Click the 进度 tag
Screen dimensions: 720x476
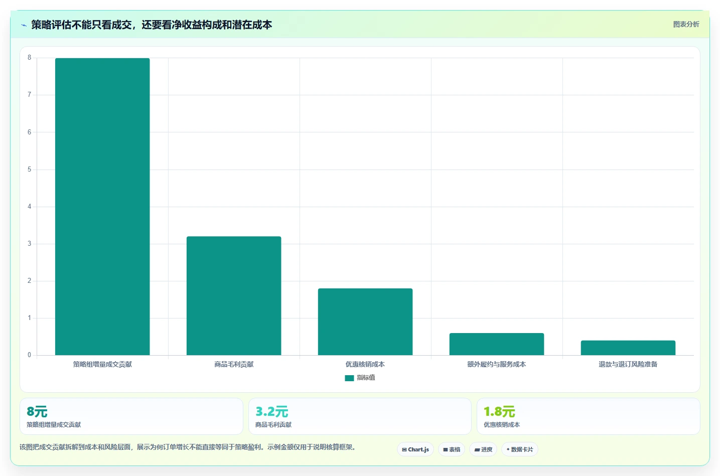[483, 449]
